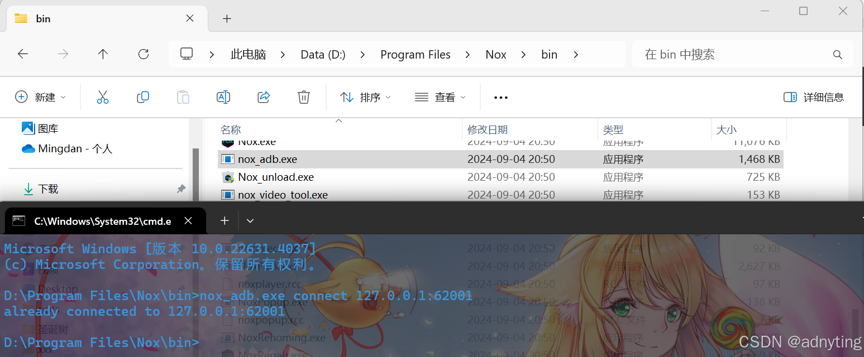
Task: Select file name Nox_unload.exe
Action: pyautogui.click(x=276, y=177)
